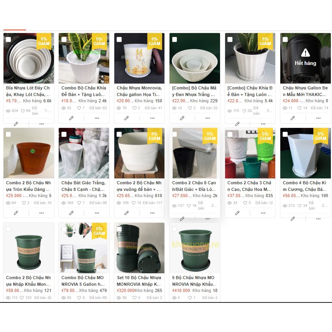332x332 pixels.
Task: Click views eye icon on [Combo] Bộ Chậu Mây Đan
Action: pyautogui.click(x=174, y=108)
